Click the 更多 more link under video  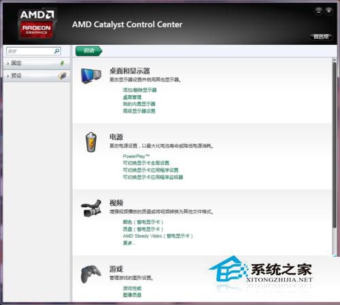coord(129,243)
